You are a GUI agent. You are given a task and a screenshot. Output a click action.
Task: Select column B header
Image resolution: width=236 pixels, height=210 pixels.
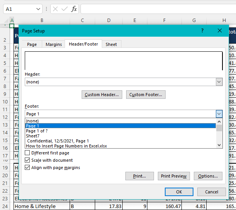[x=42, y=20]
